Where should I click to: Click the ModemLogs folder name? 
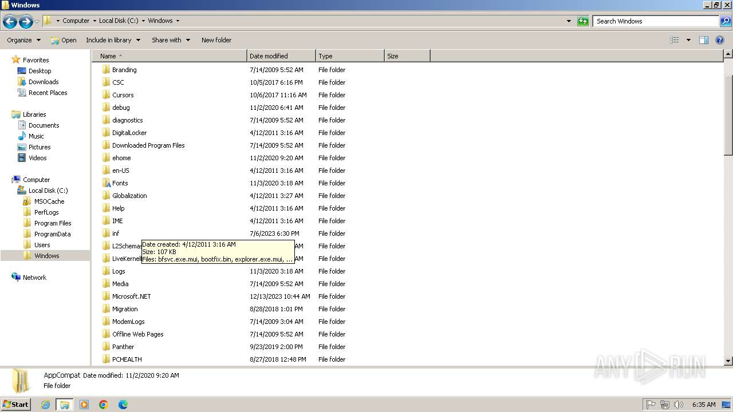tap(128, 322)
